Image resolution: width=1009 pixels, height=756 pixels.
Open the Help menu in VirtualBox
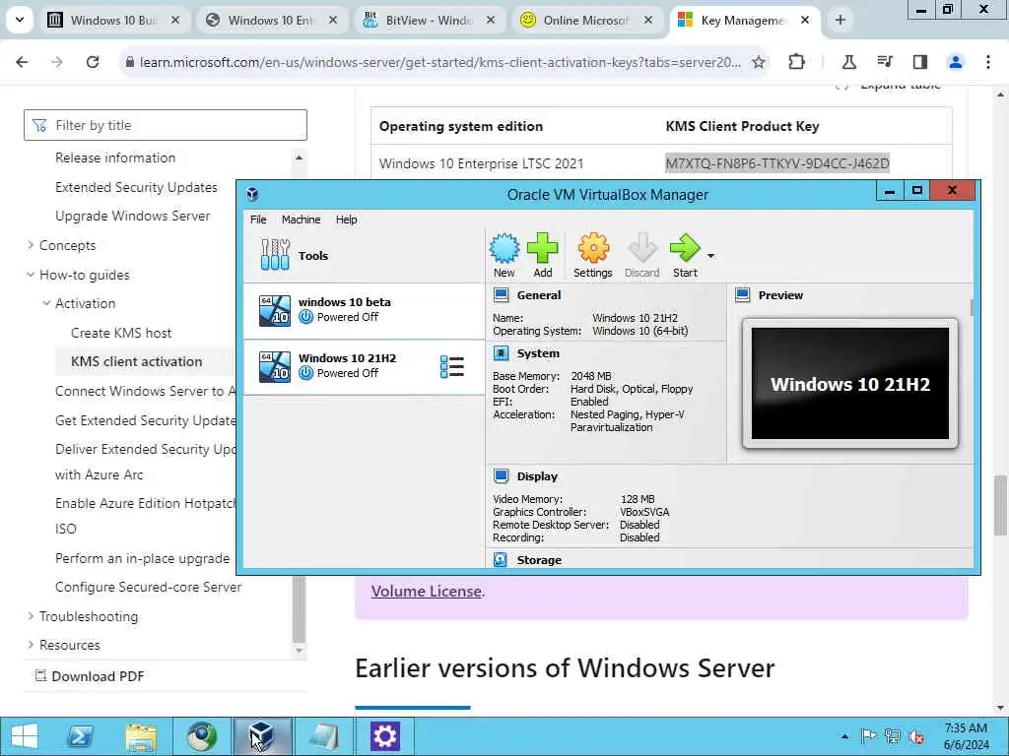346,220
